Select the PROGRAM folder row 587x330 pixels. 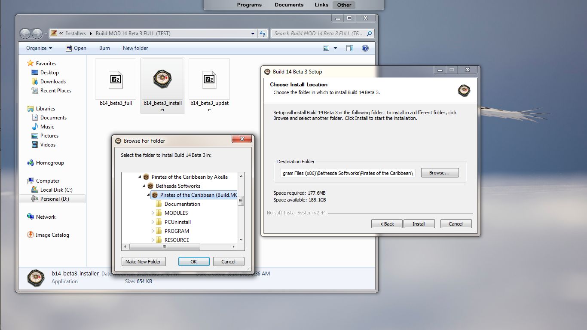pyautogui.click(x=177, y=231)
